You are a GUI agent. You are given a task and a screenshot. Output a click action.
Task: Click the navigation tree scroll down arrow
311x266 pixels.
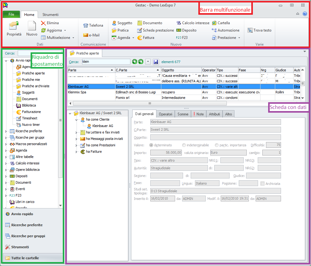coord(61,205)
